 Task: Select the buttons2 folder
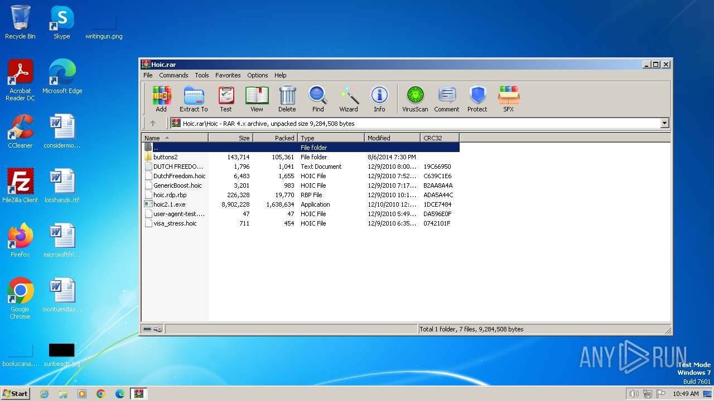coord(301,157)
